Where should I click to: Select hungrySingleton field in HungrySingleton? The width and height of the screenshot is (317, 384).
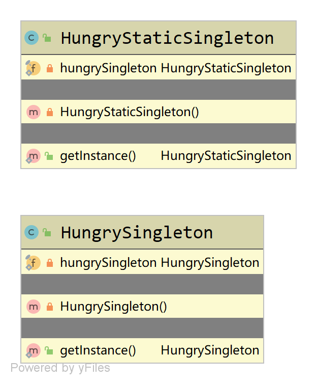click(x=142, y=262)
